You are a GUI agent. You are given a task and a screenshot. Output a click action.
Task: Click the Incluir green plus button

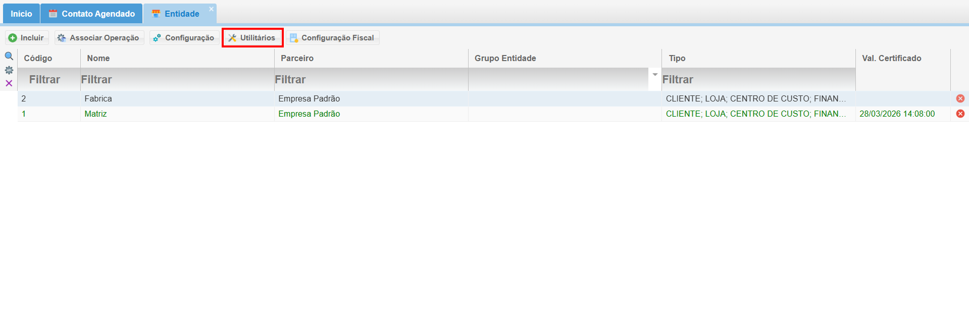(27, 38)
